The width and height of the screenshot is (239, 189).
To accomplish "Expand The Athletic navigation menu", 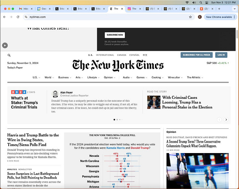I will (195, 78).
